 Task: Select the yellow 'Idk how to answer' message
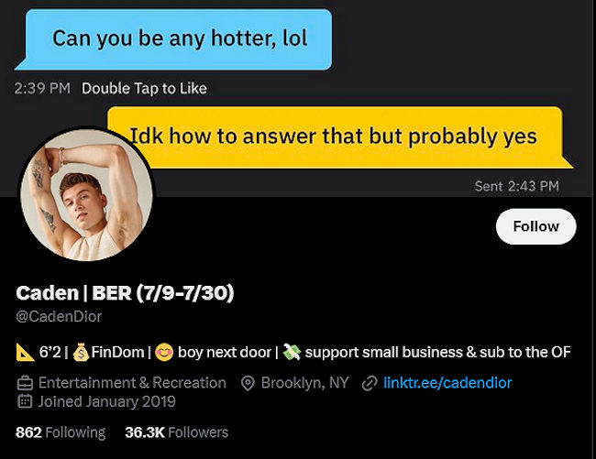click(x=340, y=137)
